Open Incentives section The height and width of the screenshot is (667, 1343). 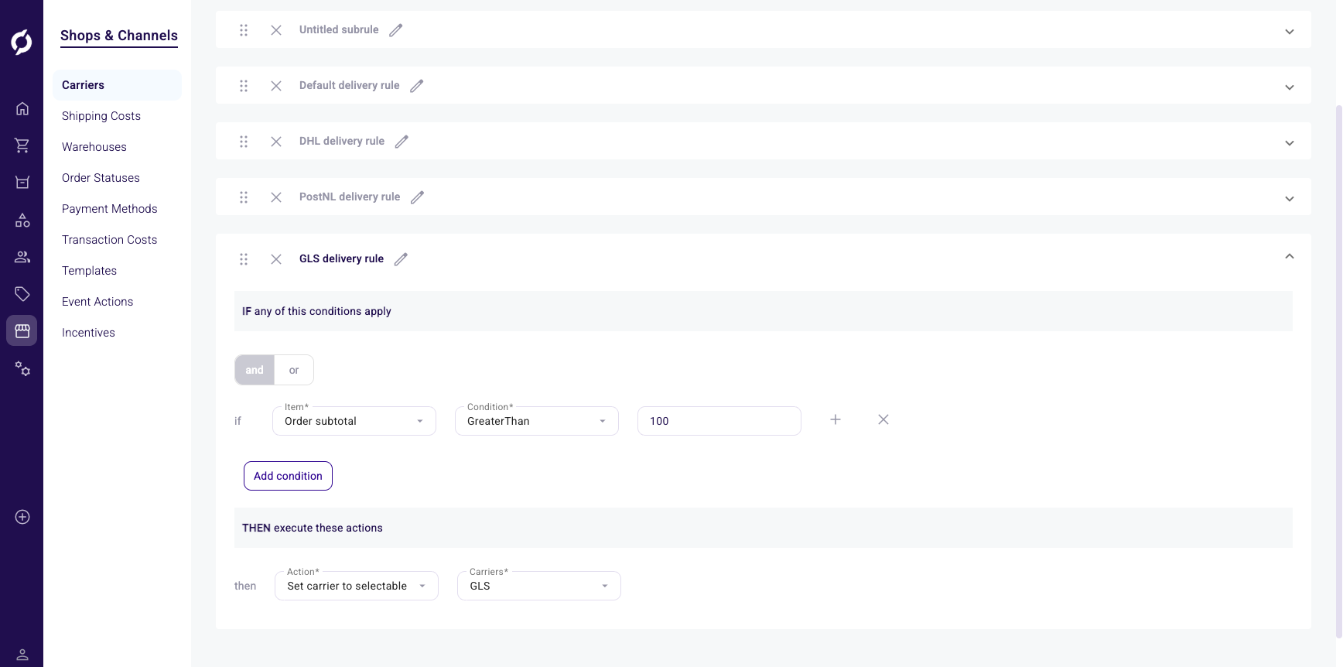pos(88,333)
